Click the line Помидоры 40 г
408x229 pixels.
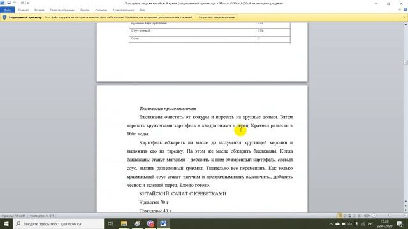pos(155,211)
